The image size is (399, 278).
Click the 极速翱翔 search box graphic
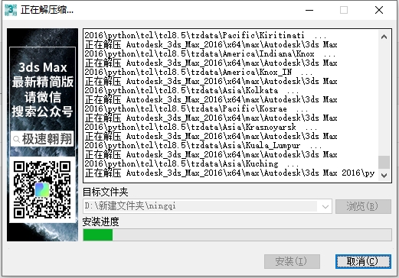pyautogui.click(x=42, y=139)
